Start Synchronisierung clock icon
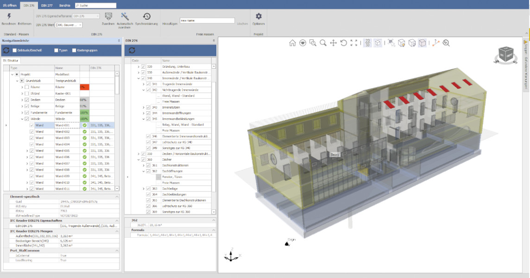The image size is (530, 278). [146, 16]
